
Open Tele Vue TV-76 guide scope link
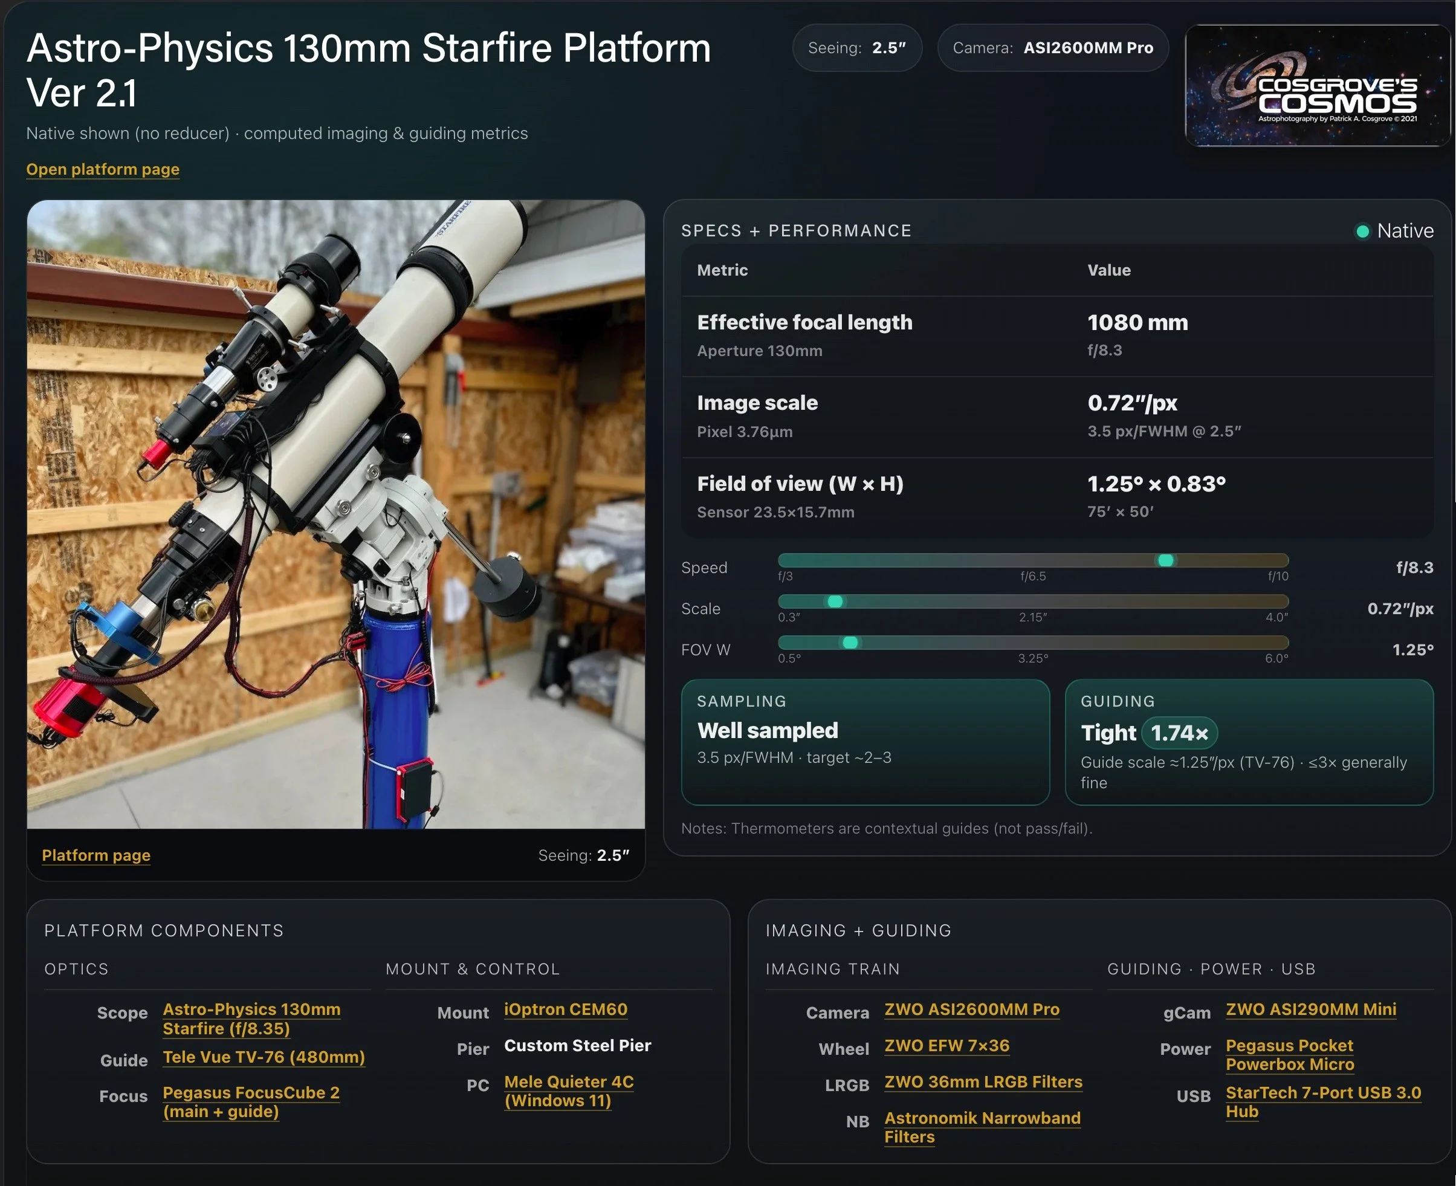click(264, 1056)
